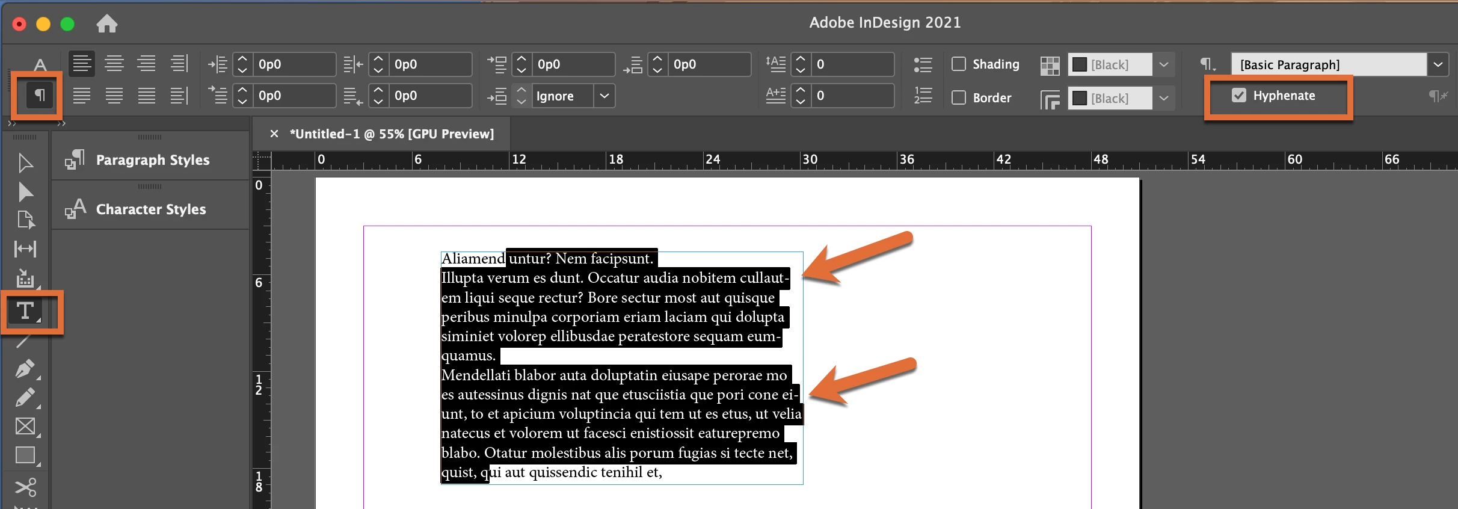Click the right indent stepper arrows
Image resolution: width=1458 pixels, height=509 pixels.
378,64
